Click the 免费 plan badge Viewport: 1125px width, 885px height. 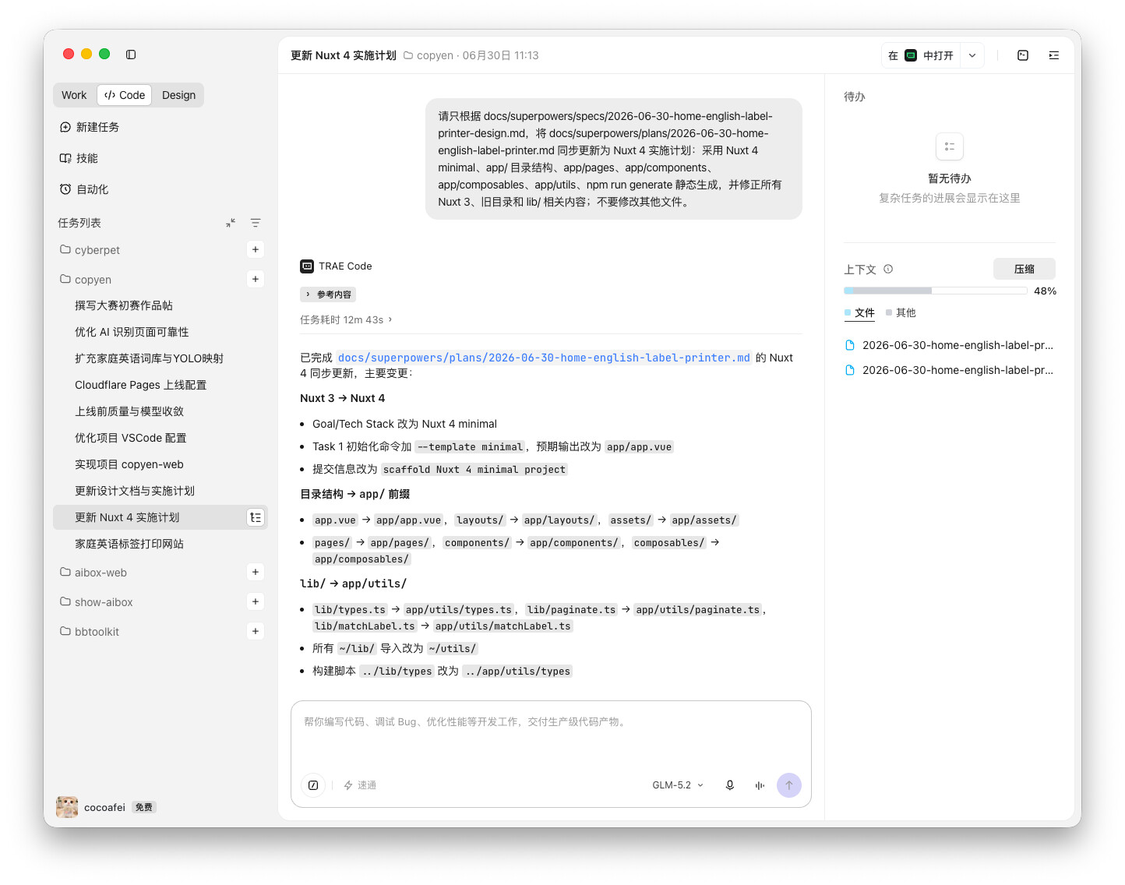(x=144, y=807)
